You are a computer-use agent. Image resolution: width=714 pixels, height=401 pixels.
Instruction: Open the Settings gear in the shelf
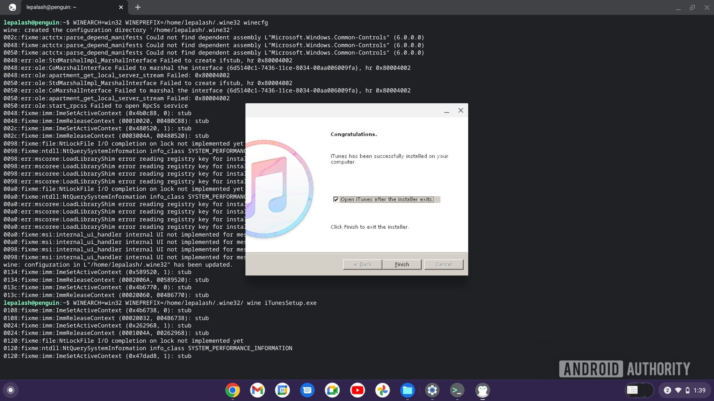[432, 390]
